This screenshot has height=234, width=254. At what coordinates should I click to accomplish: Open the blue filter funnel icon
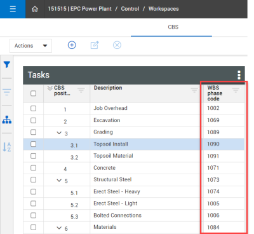click(x=7, y=64)
